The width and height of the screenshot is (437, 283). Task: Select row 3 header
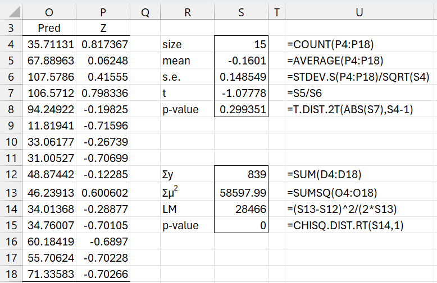(x=11, y=28)
